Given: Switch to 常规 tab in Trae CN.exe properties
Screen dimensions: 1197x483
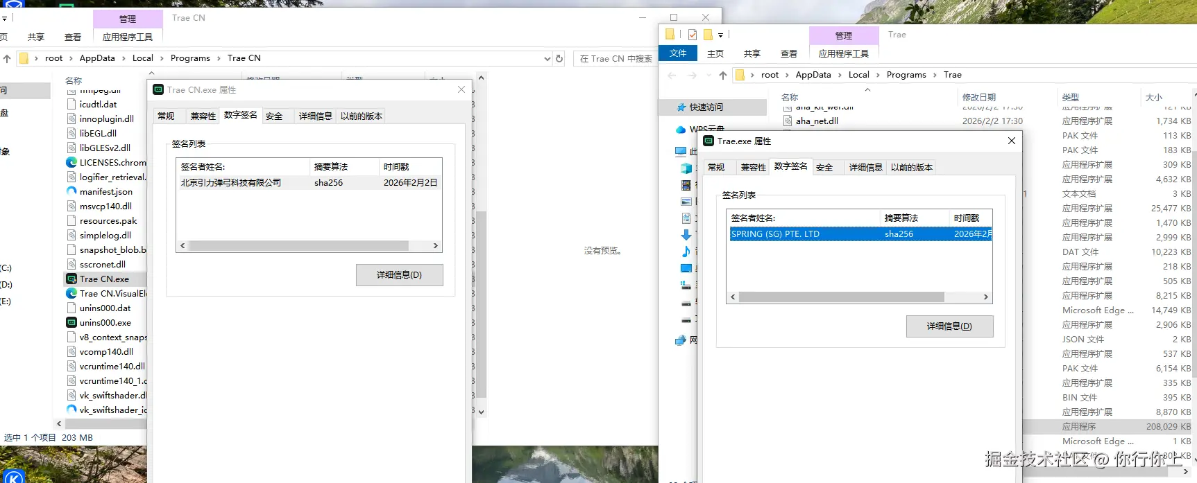Looking at the screenshot, I should (x=167, y=116).
